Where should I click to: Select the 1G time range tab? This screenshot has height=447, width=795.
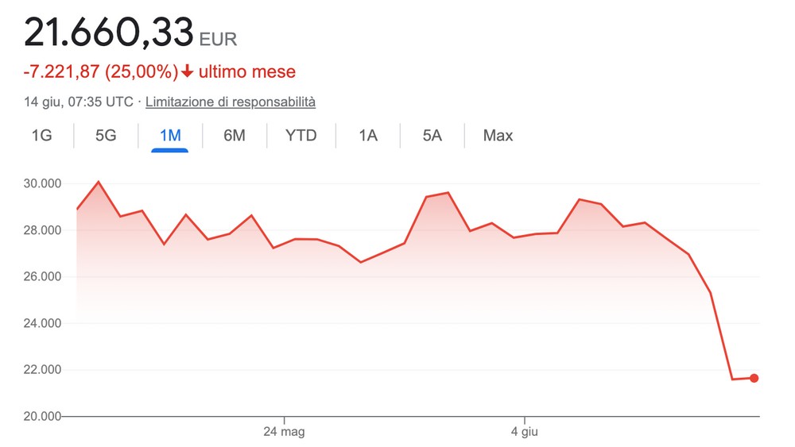click(x=41, y=136)
